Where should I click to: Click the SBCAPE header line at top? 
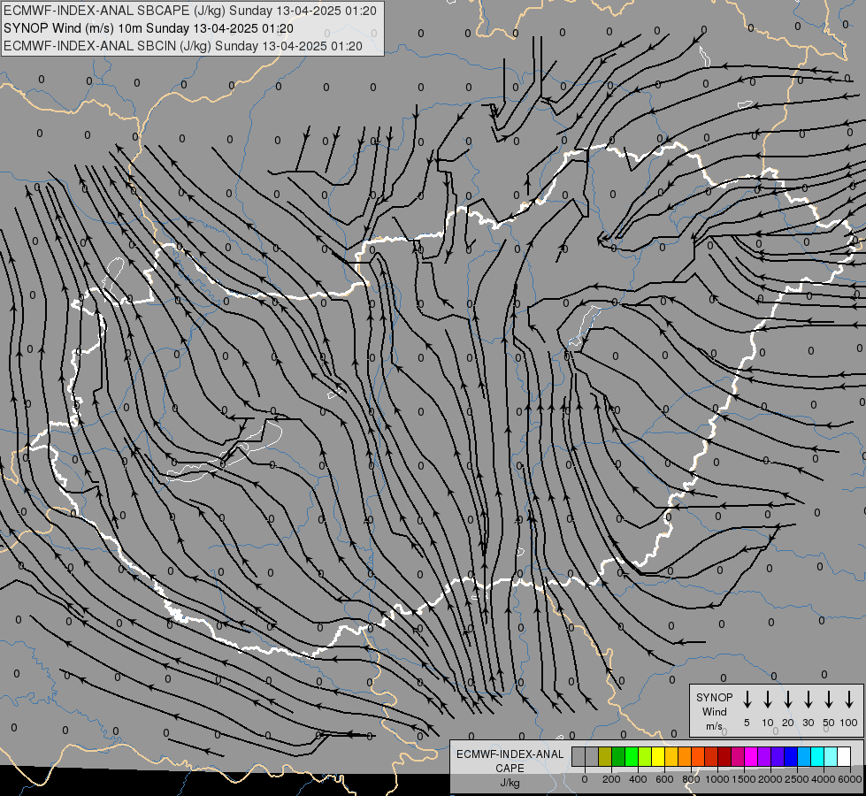[x=190, y=11]
